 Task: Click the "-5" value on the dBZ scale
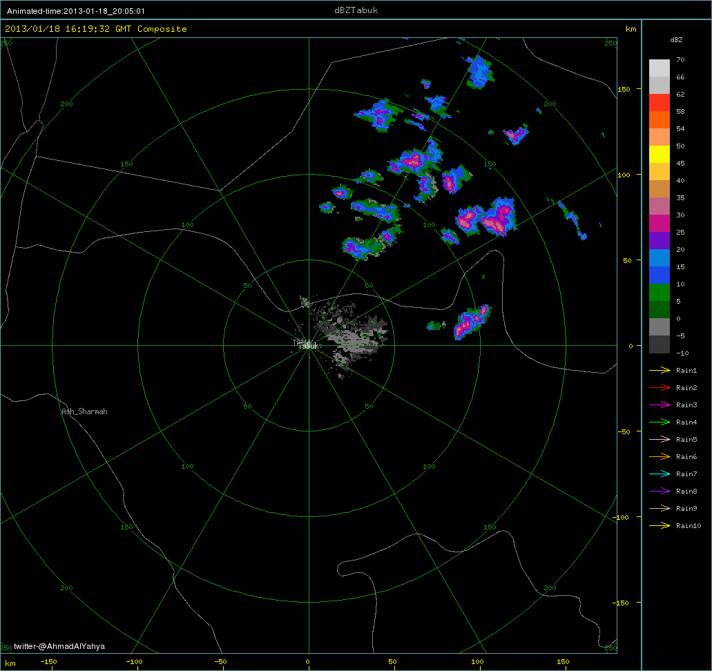tap(680, 335)
